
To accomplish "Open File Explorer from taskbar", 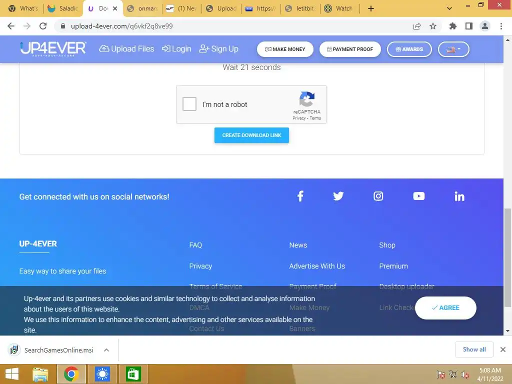I will click(40, 374).
